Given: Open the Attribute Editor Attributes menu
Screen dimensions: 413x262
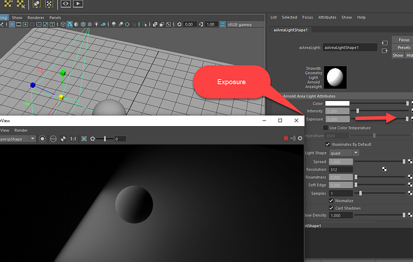Looking at the screenshot, I should coord(327,17).
